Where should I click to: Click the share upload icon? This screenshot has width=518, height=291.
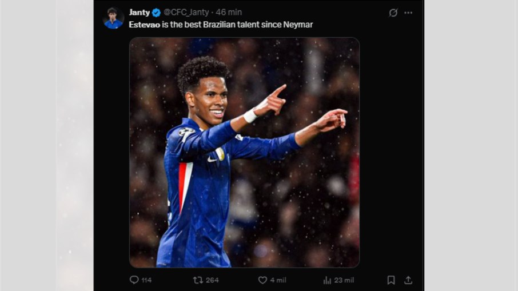tap(408, 280)
